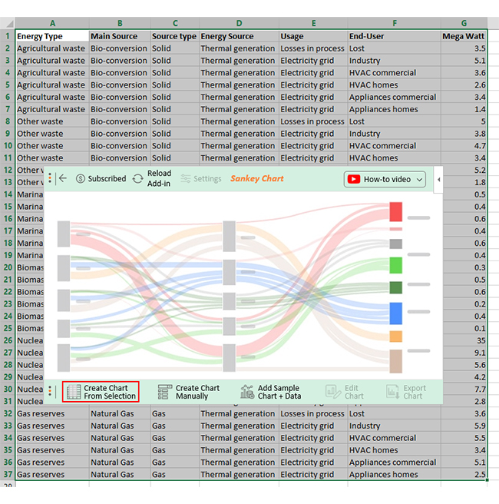Collapse the panel using the side arrow
499x504 pixels.
pos(438,179)
